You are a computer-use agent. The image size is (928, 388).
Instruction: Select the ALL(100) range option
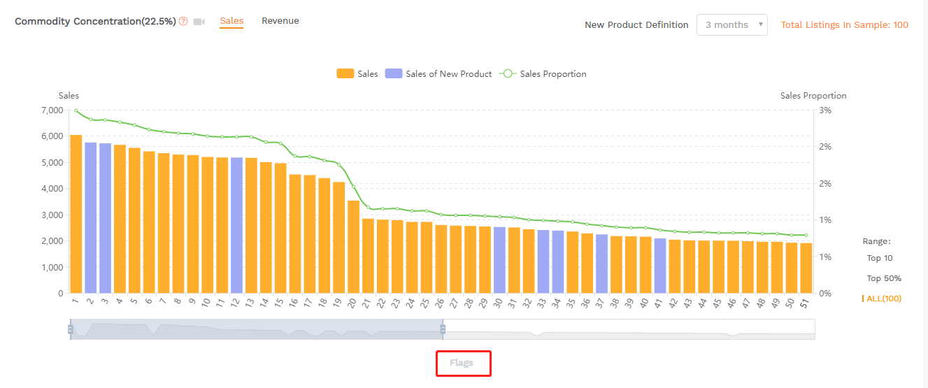pyautogui.click(x=883, y=299)
